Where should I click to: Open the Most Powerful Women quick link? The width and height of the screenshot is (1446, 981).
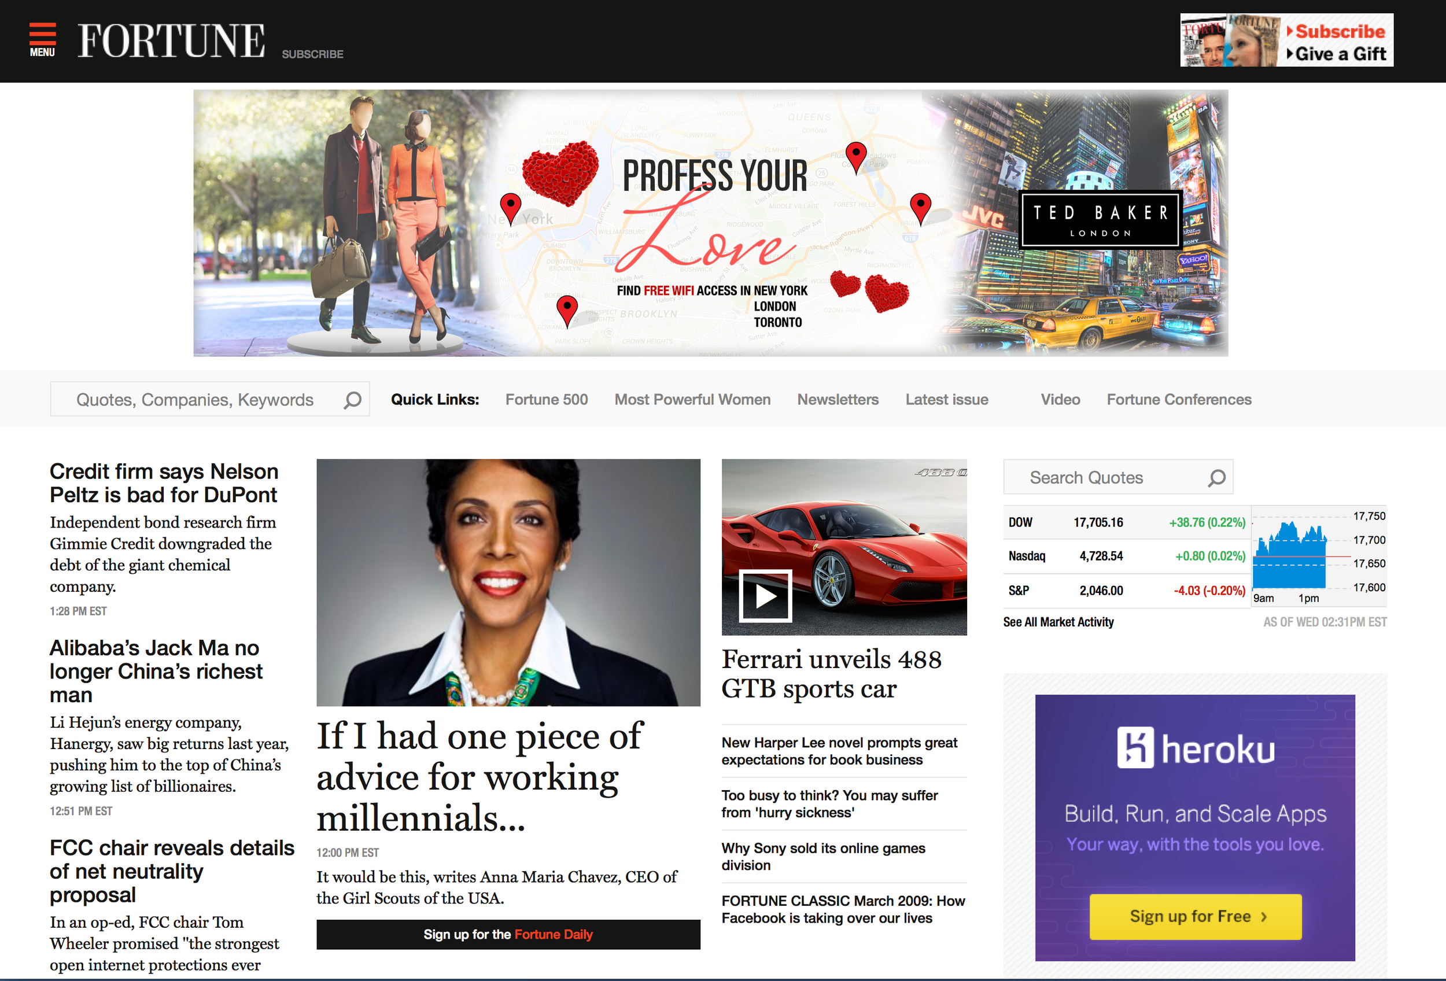coord(692,399)
